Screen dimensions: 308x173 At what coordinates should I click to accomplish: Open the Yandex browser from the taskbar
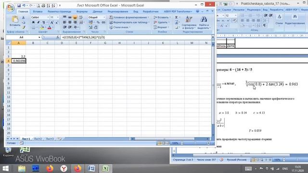[x=64, y=169]
